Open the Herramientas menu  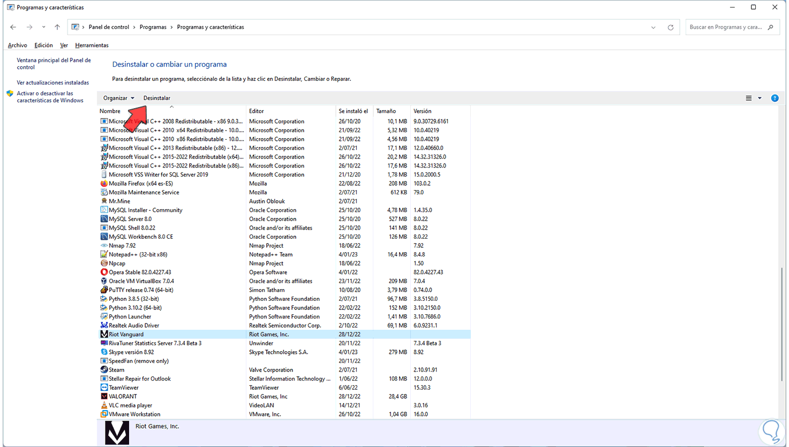point(92,46)
